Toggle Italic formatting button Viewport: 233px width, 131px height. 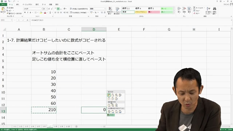click(28, 13)
